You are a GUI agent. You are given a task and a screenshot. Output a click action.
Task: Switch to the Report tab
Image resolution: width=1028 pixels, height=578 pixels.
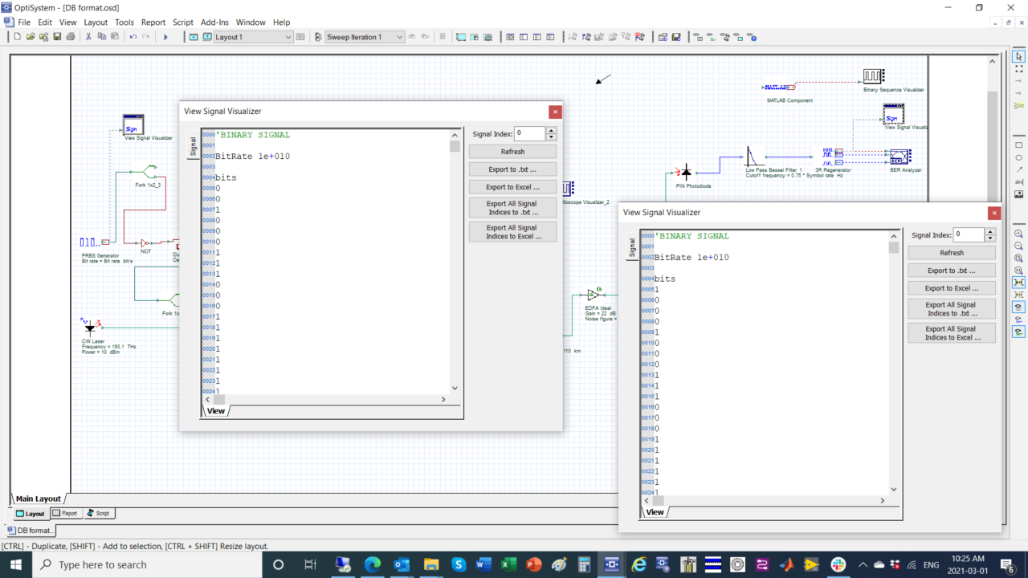(65, 513)
